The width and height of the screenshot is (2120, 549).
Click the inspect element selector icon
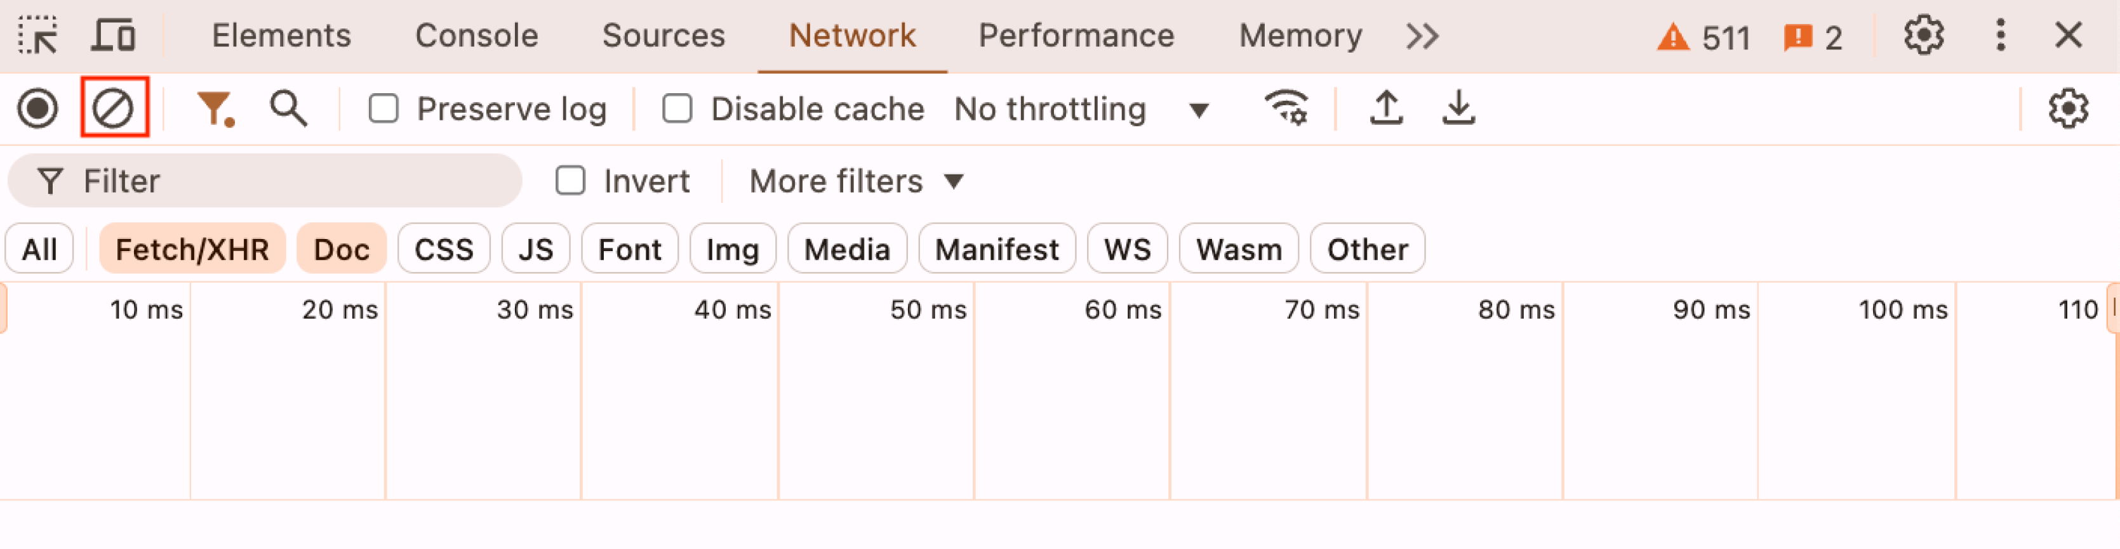click(x=38, y=36)
